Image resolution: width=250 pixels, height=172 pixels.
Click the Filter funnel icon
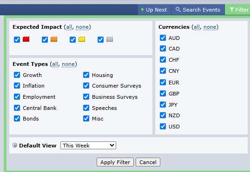(x=232, y=10)
